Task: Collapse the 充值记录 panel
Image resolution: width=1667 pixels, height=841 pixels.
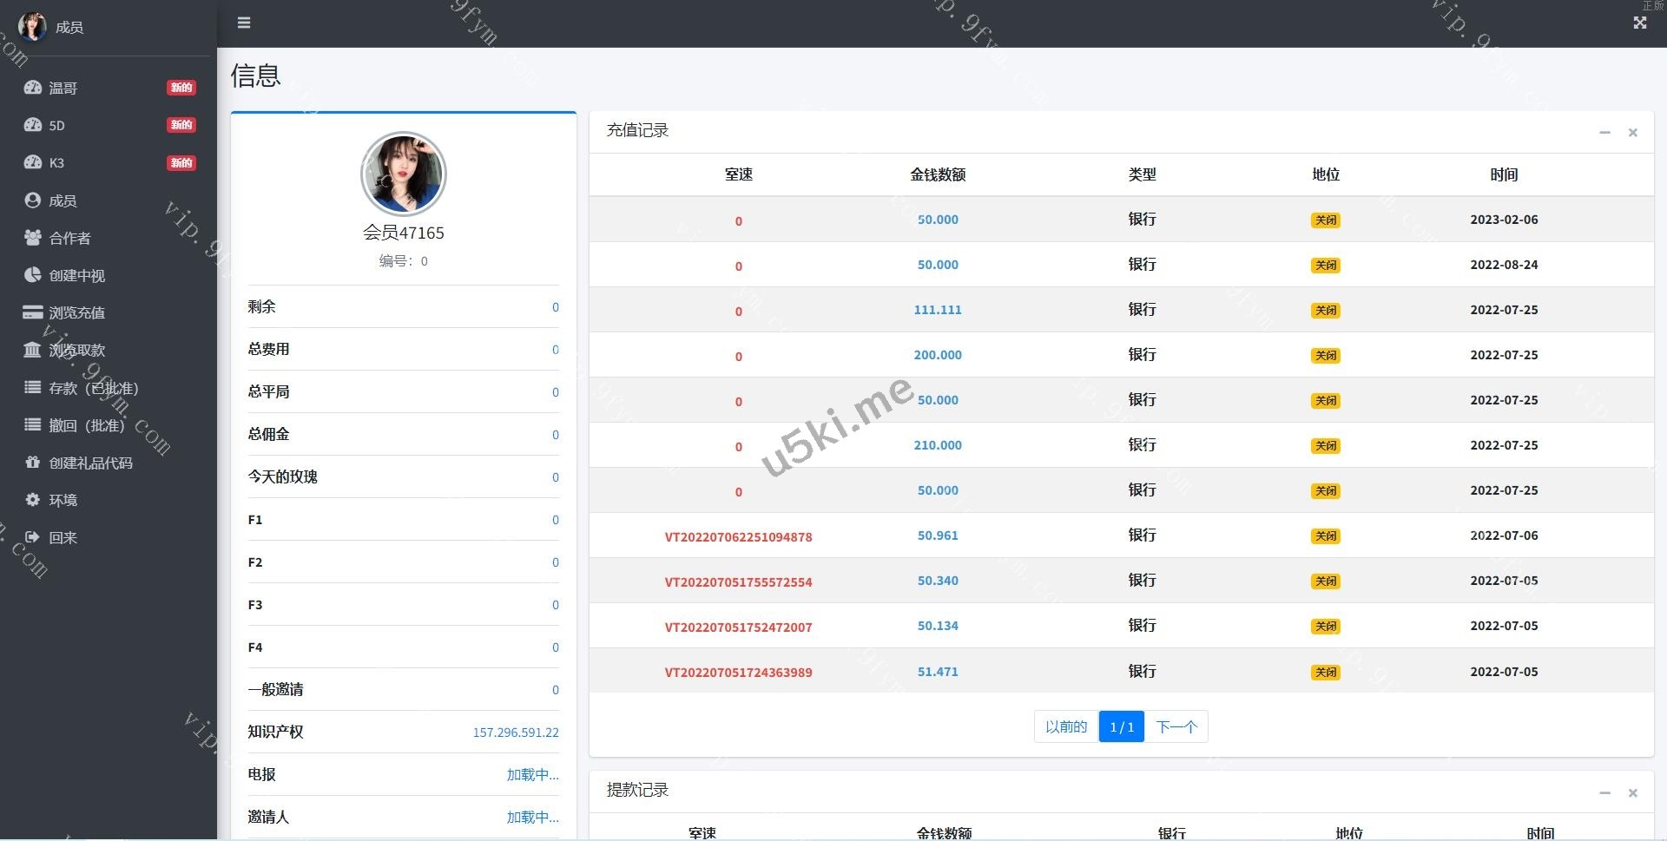Action: (1604, 133)
